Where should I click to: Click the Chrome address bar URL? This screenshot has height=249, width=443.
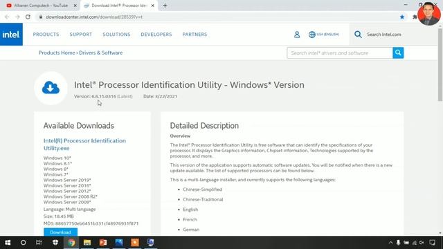click(x=94, y=17)
